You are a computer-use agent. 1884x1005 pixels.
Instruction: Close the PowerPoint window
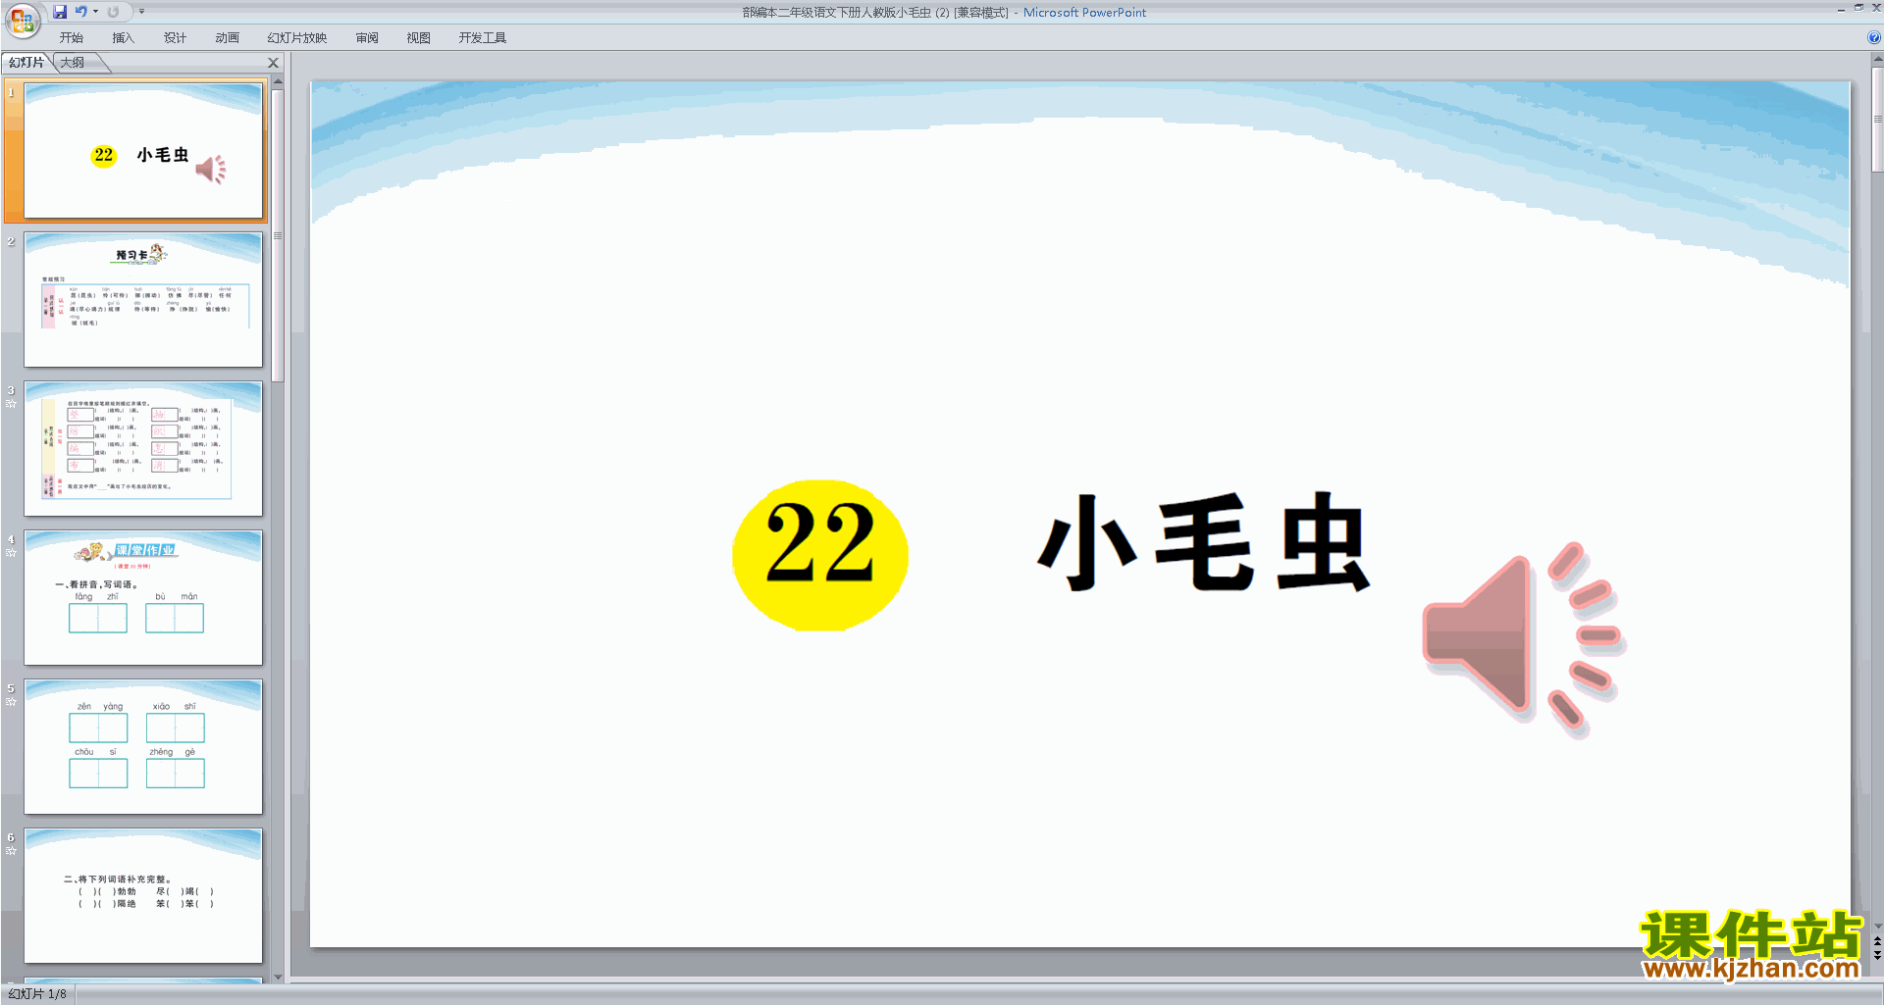(1876, 8)
